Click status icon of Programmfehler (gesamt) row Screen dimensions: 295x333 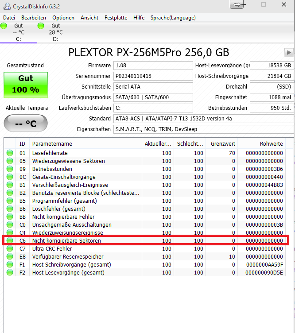coord(10,201)
